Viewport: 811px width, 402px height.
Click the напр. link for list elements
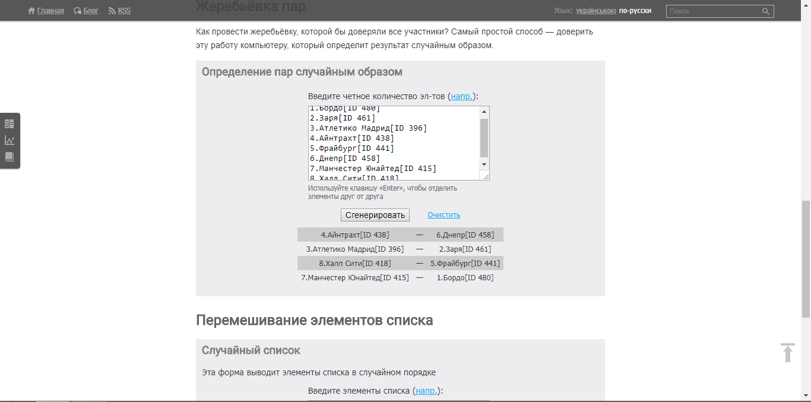tap(427, 391)
